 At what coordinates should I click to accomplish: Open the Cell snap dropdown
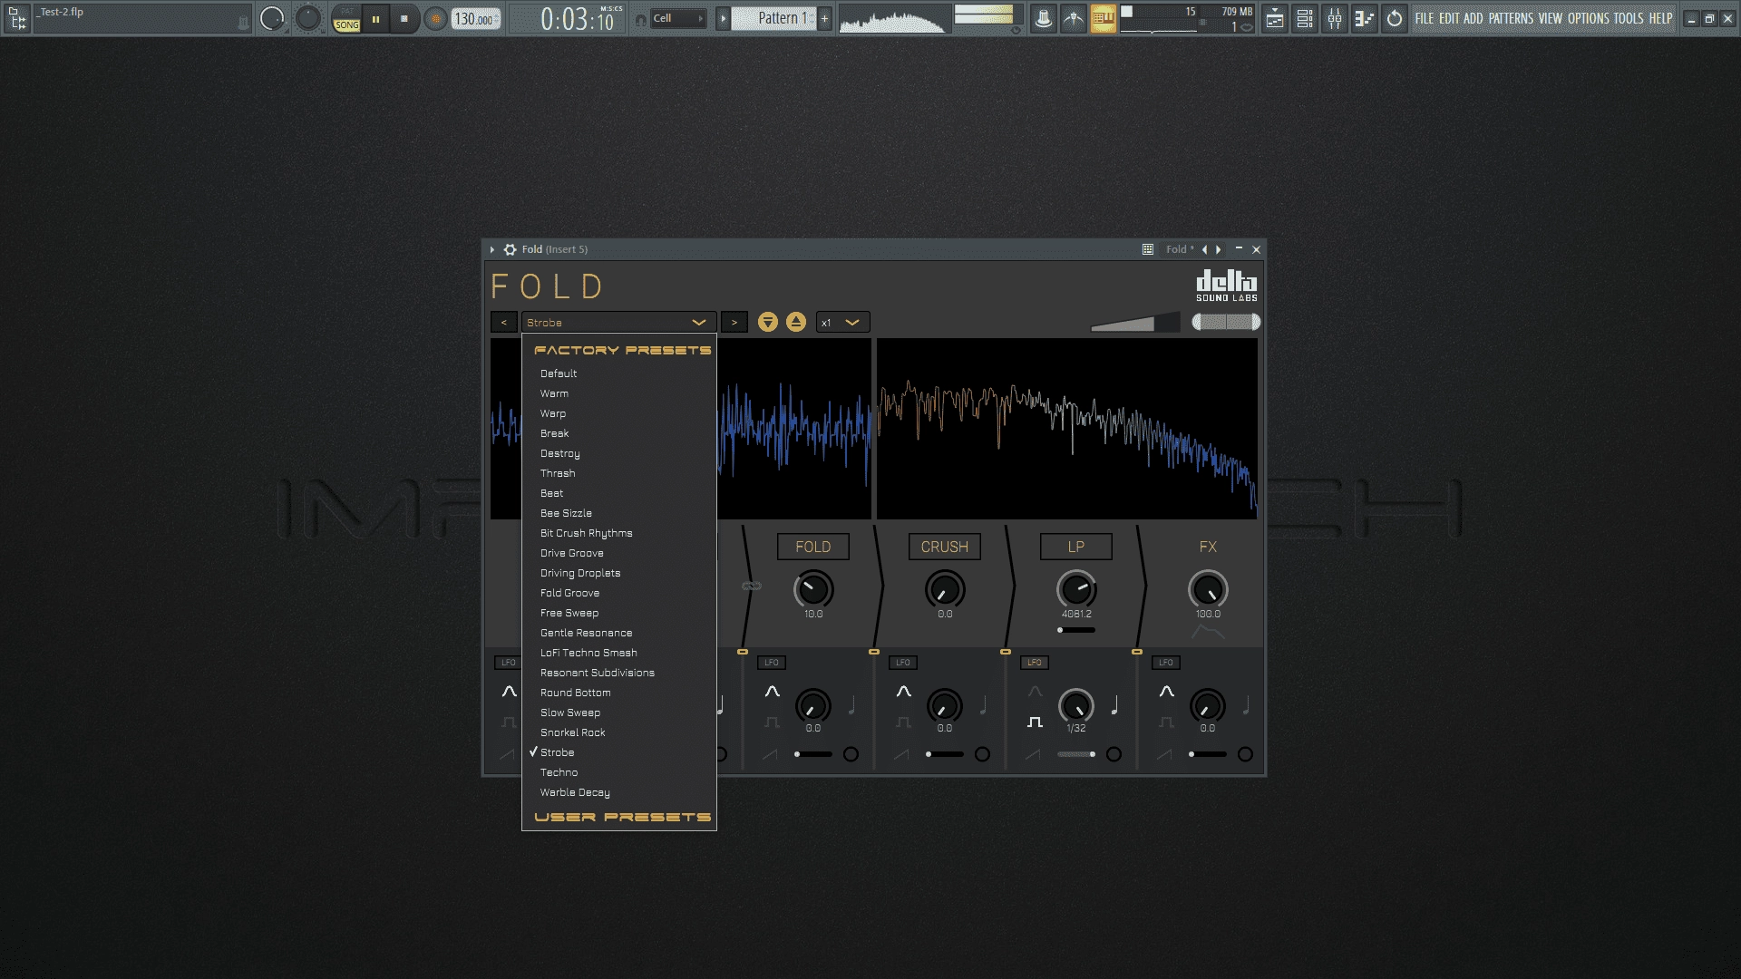pos(678,18)
